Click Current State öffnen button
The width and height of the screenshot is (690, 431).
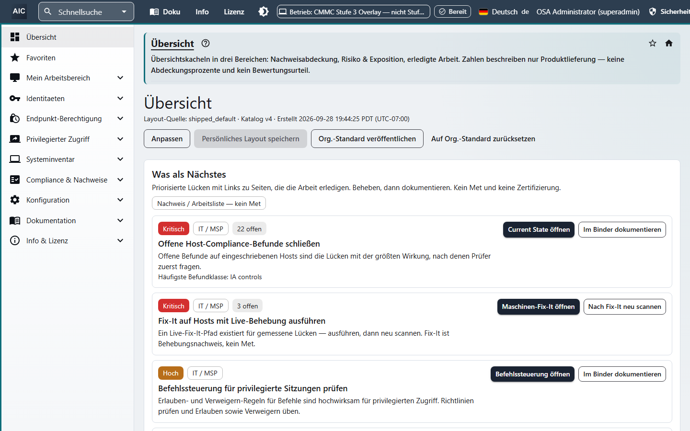pyautogui.click(x=539, y=229)
